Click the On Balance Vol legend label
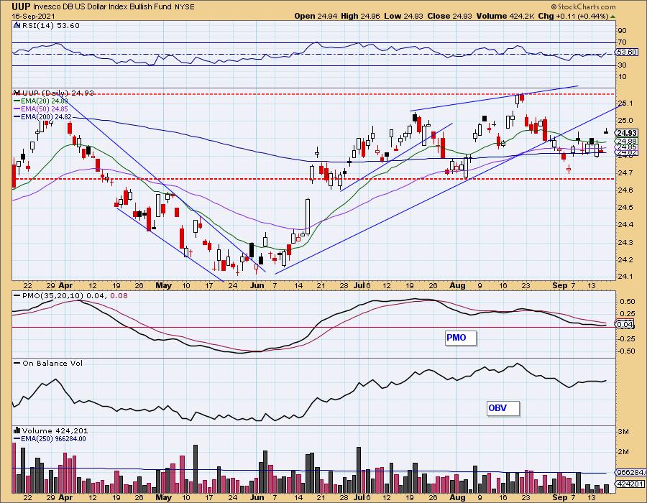 coord(48,363)
